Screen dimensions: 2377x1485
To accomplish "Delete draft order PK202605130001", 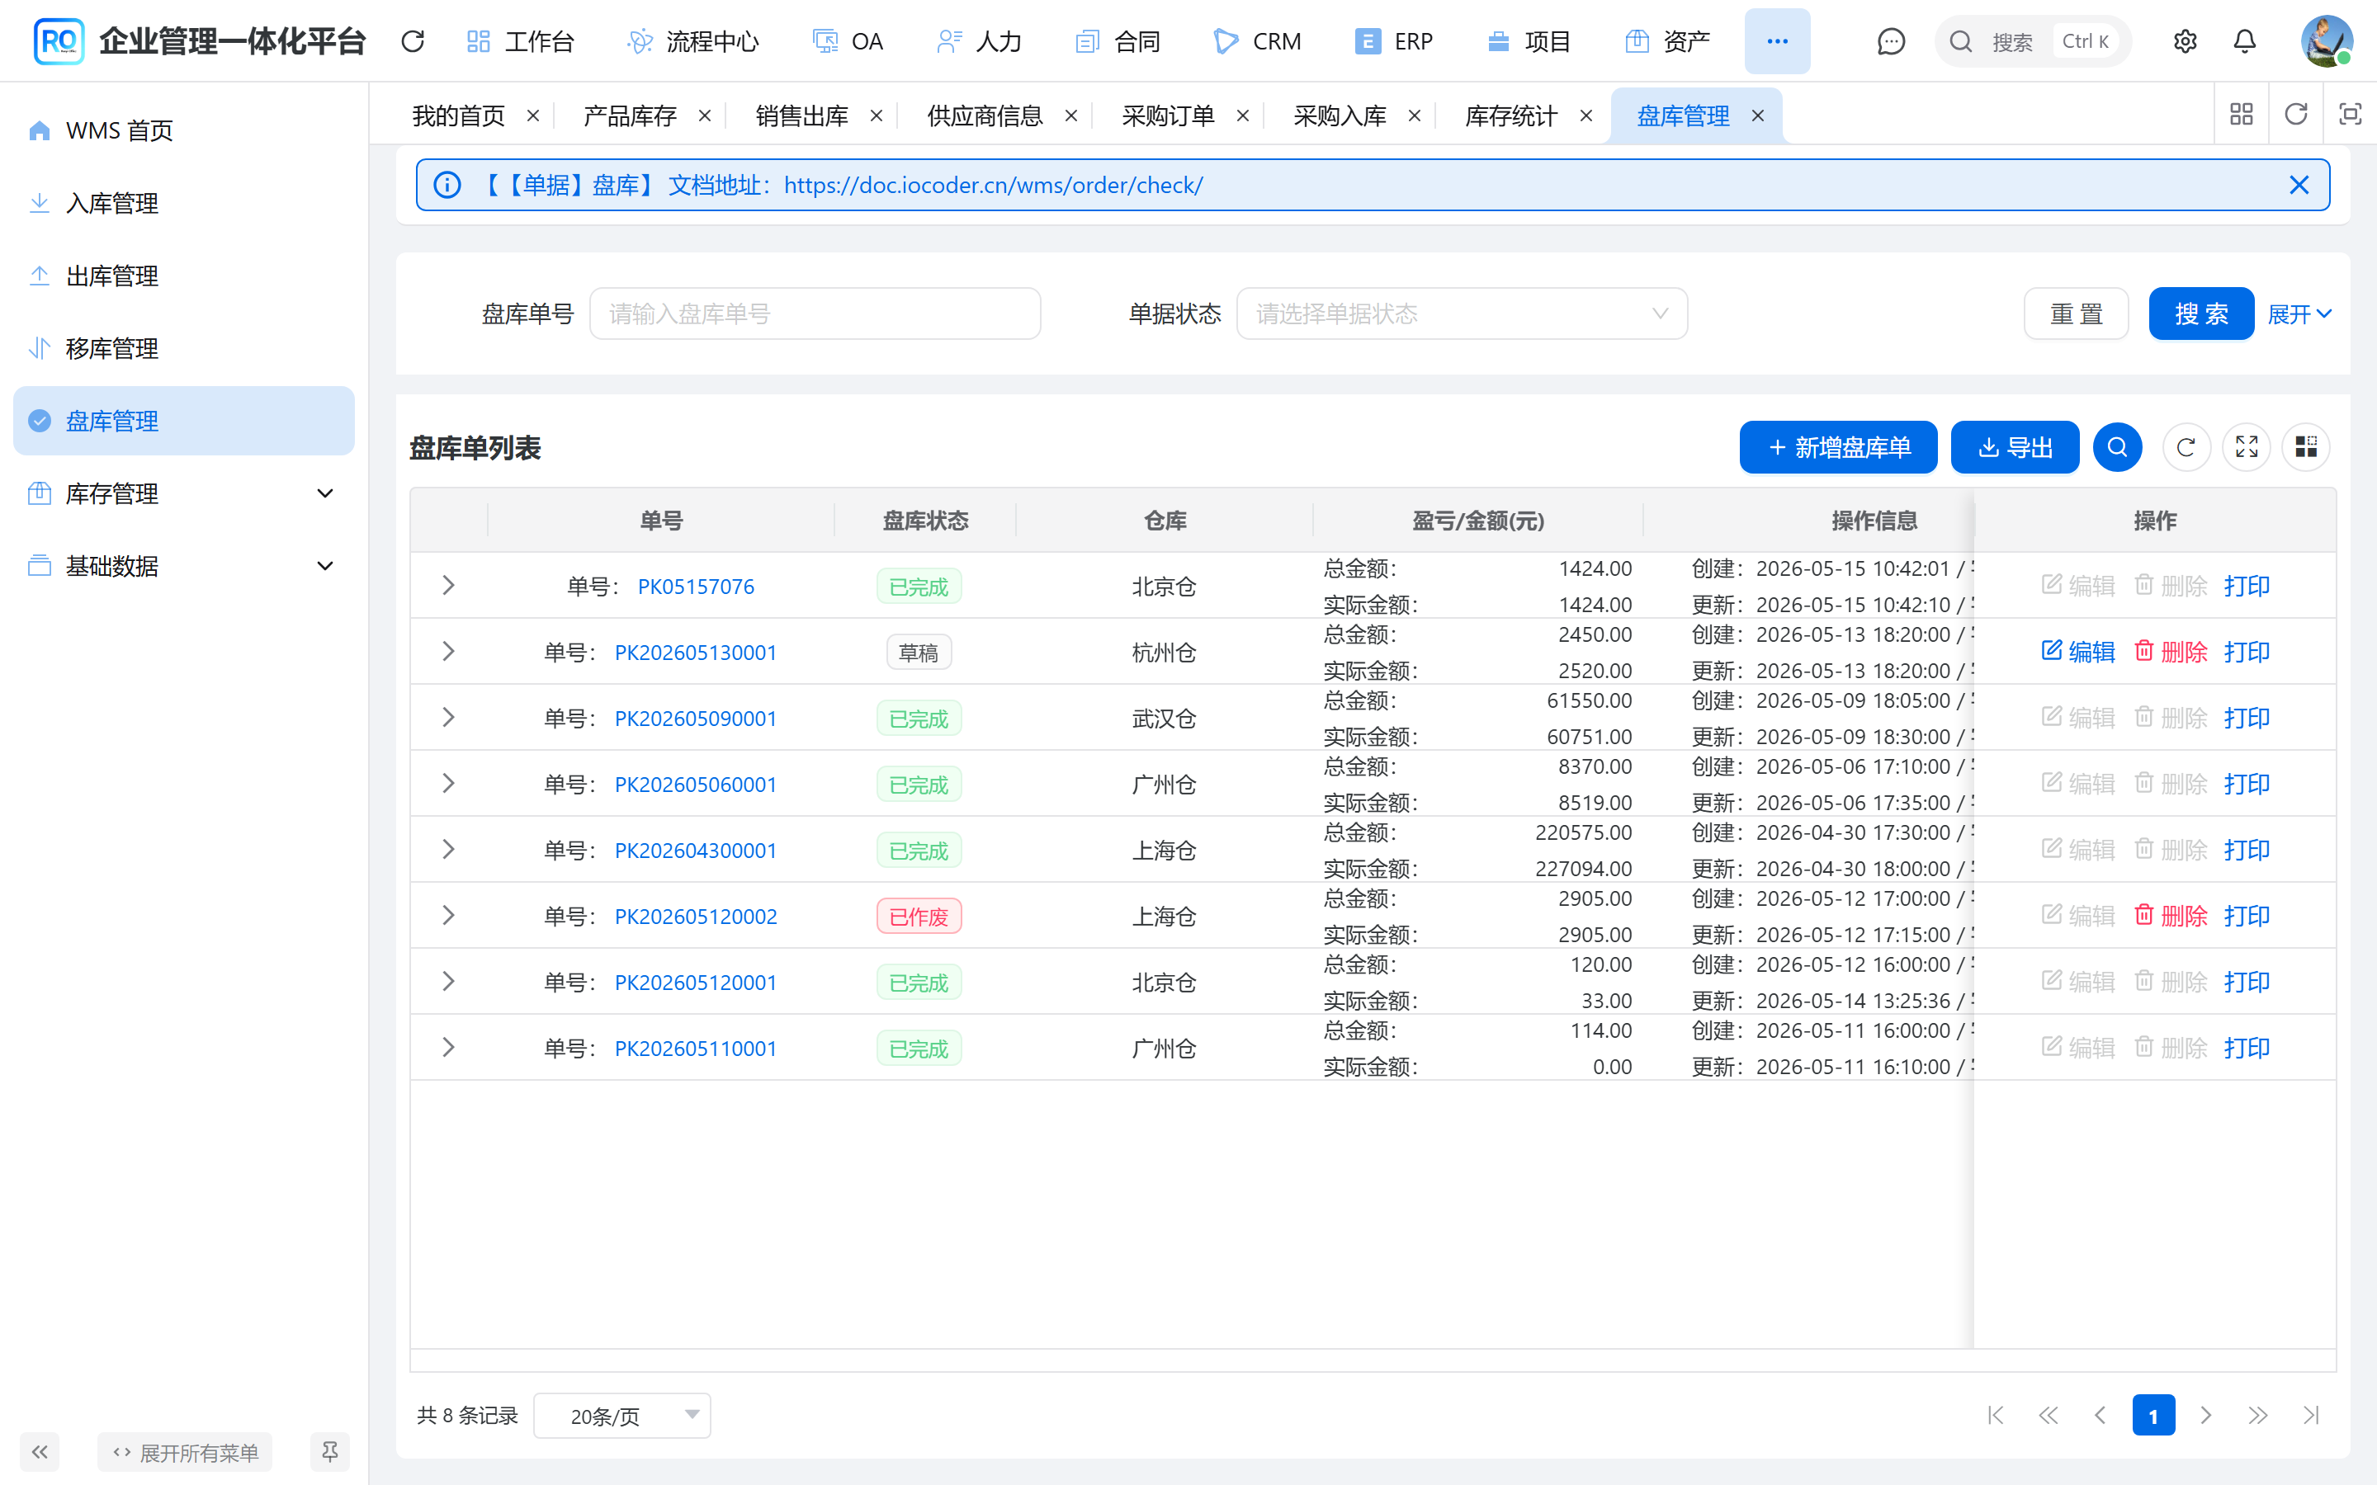I will (x=2171, y=651).
